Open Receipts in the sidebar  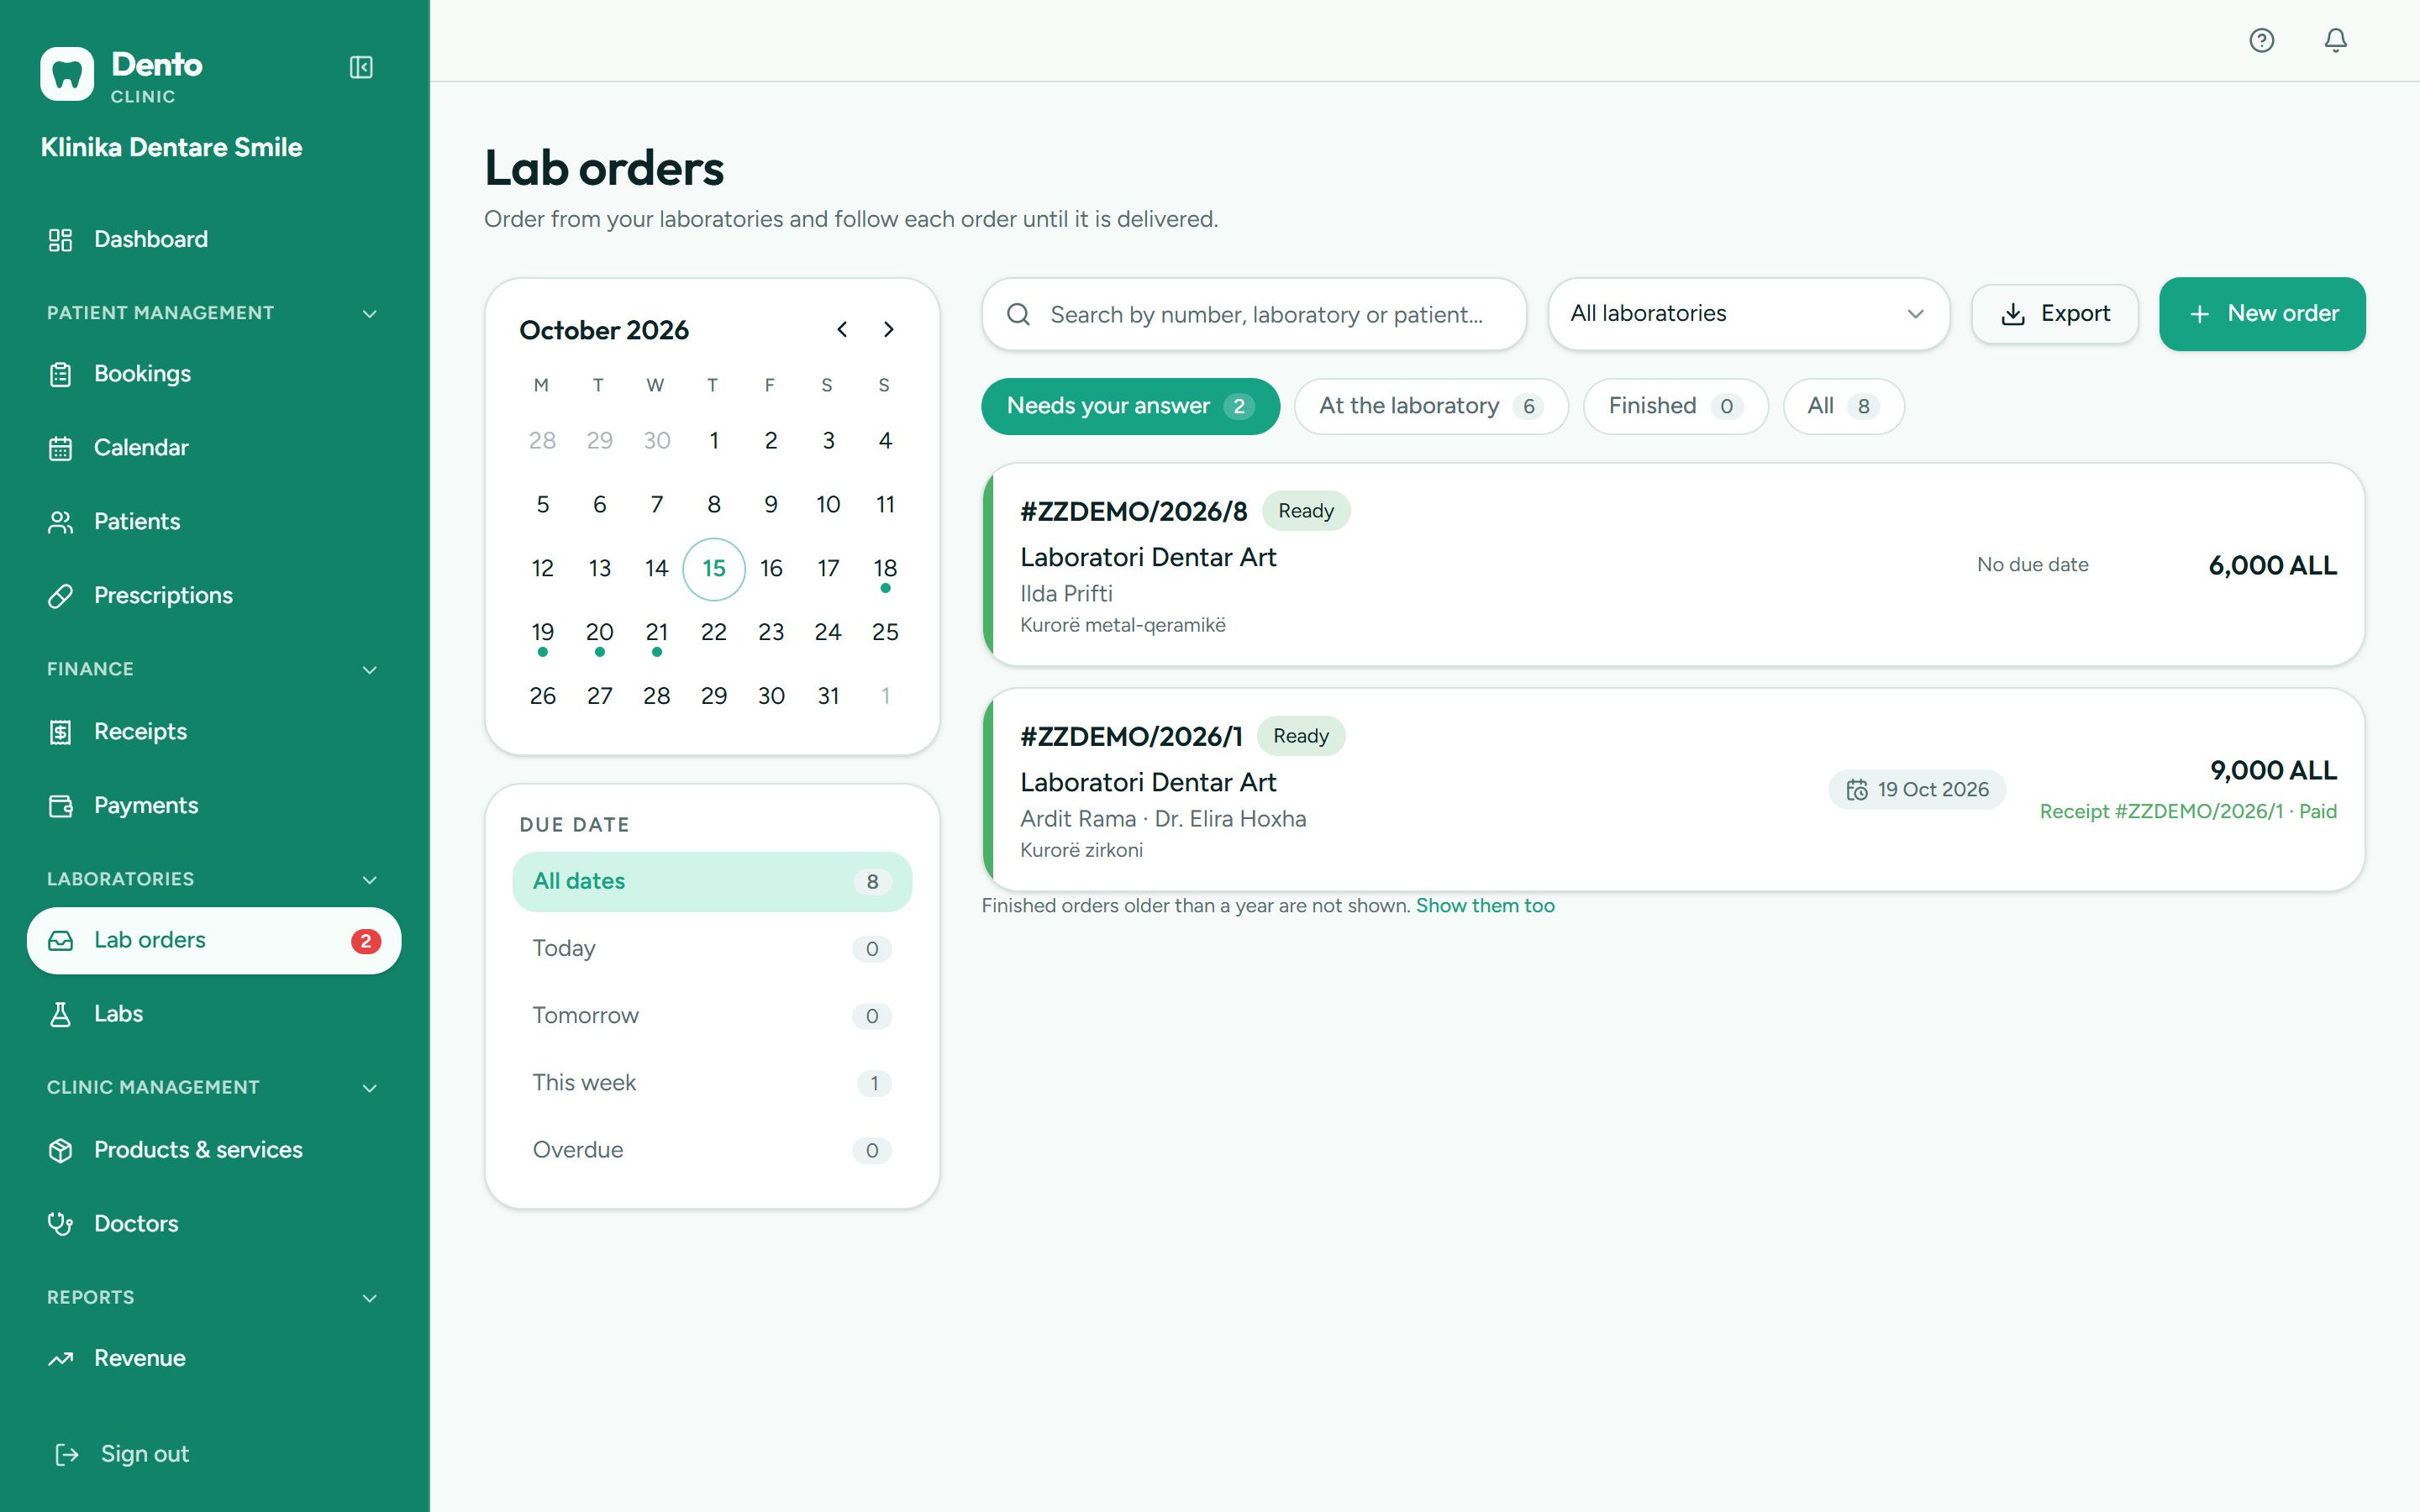(x=214, y=732)
